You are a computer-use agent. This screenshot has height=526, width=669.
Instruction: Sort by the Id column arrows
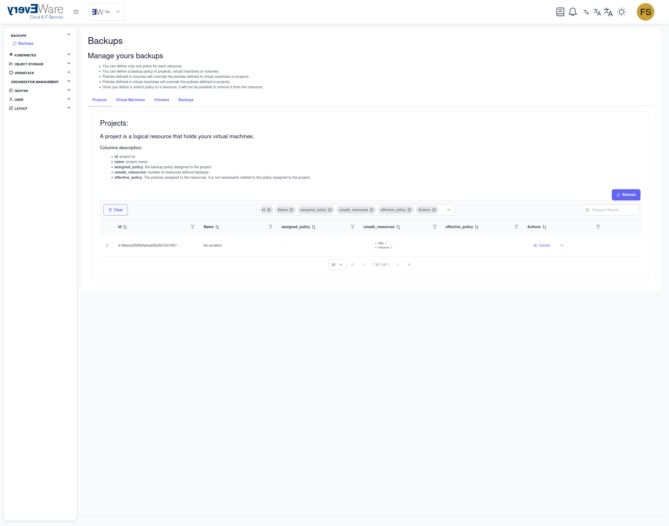[x=125, y=227]
